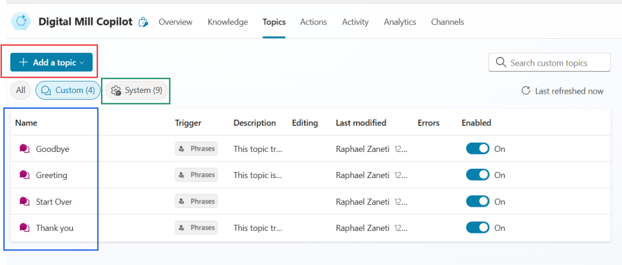
Task: Open the Start Over topic
Action: [x=54, y=202]
